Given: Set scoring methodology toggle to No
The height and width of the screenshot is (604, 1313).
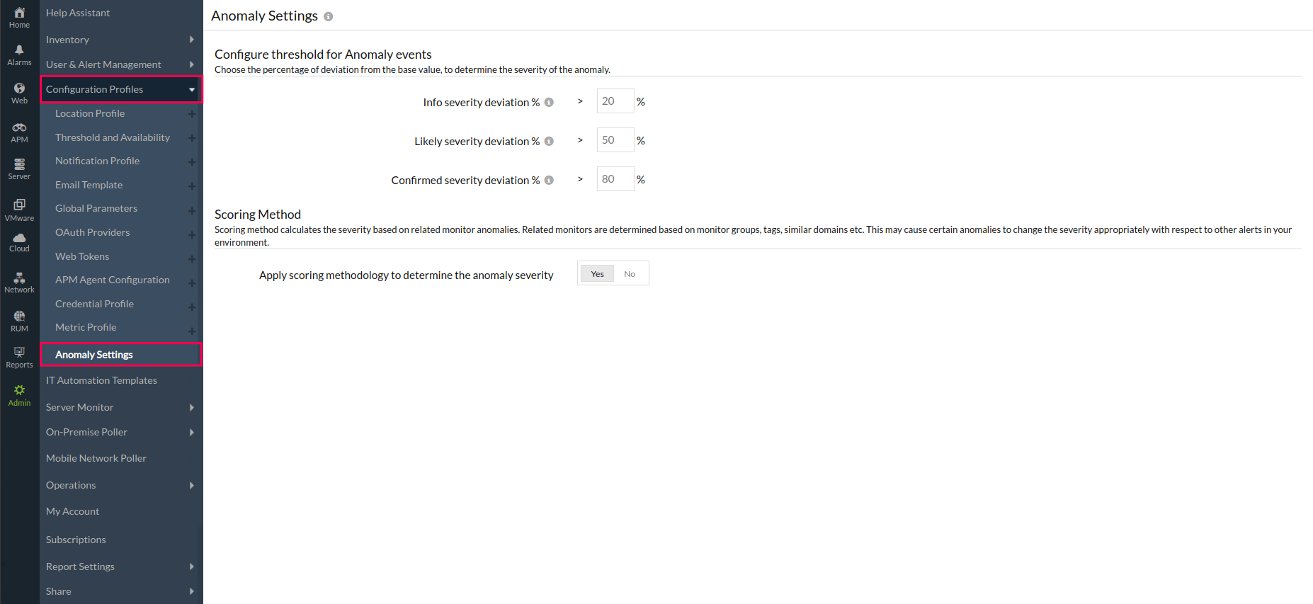Looking at the screenshot, I should click(x=630, y=274).
